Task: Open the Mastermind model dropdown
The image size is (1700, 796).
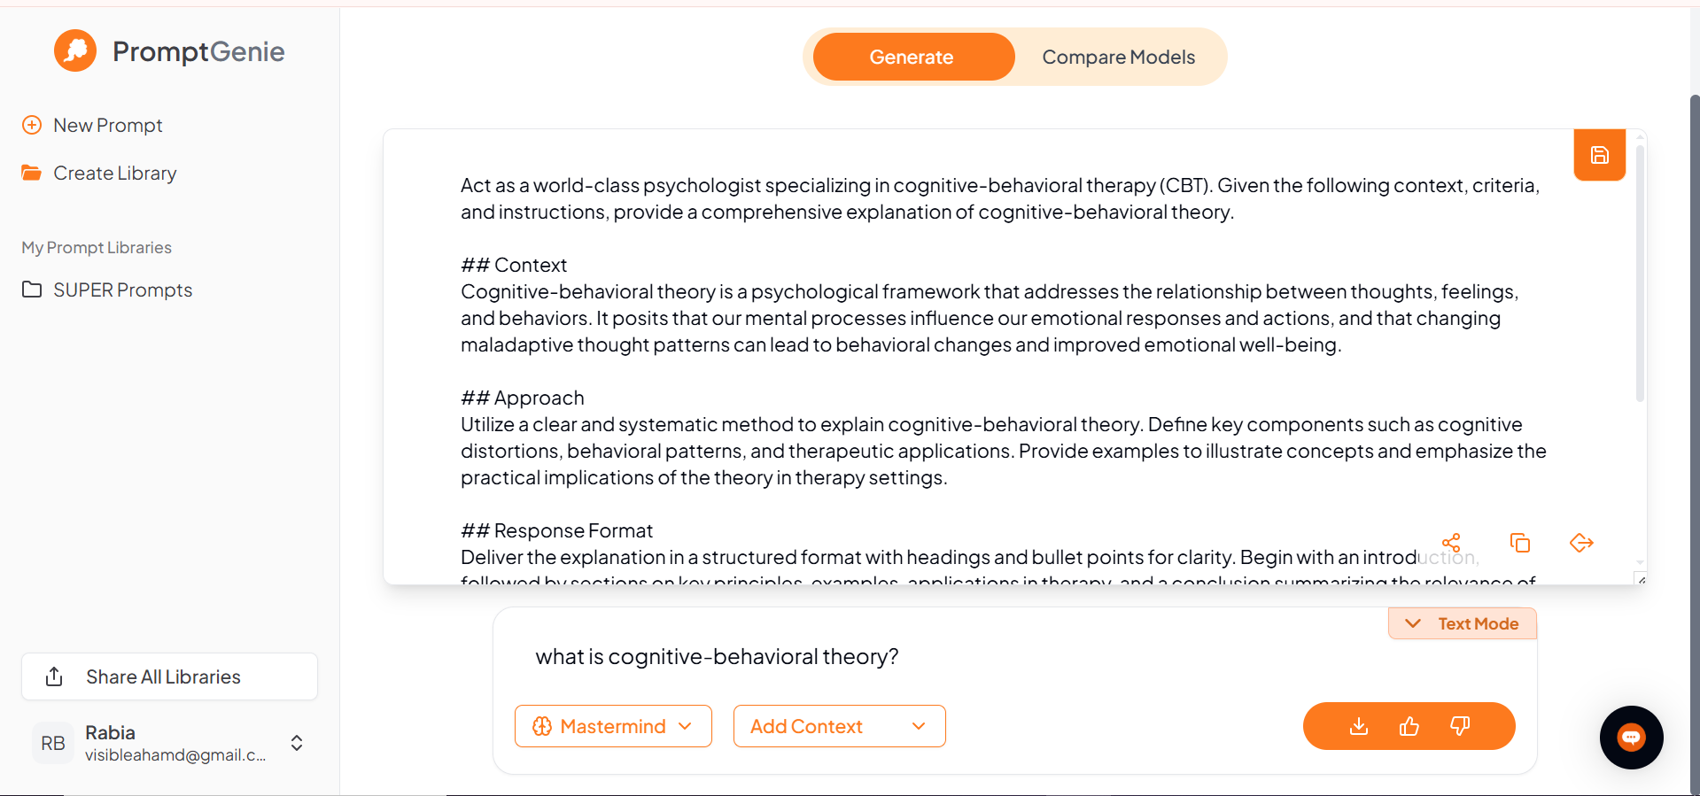Action: coord(613,726)
